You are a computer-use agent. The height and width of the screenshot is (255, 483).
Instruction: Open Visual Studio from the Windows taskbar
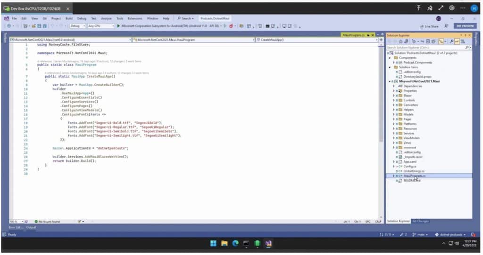[x=268, y=244]
